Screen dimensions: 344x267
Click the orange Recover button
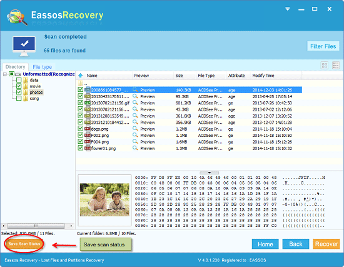326,244
